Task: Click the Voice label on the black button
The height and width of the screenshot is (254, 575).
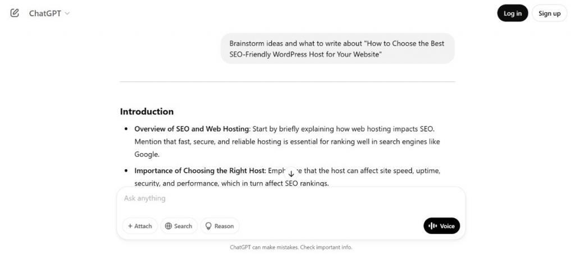Action: pos(448,226)
